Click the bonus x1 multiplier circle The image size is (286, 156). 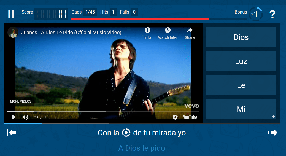256,14
